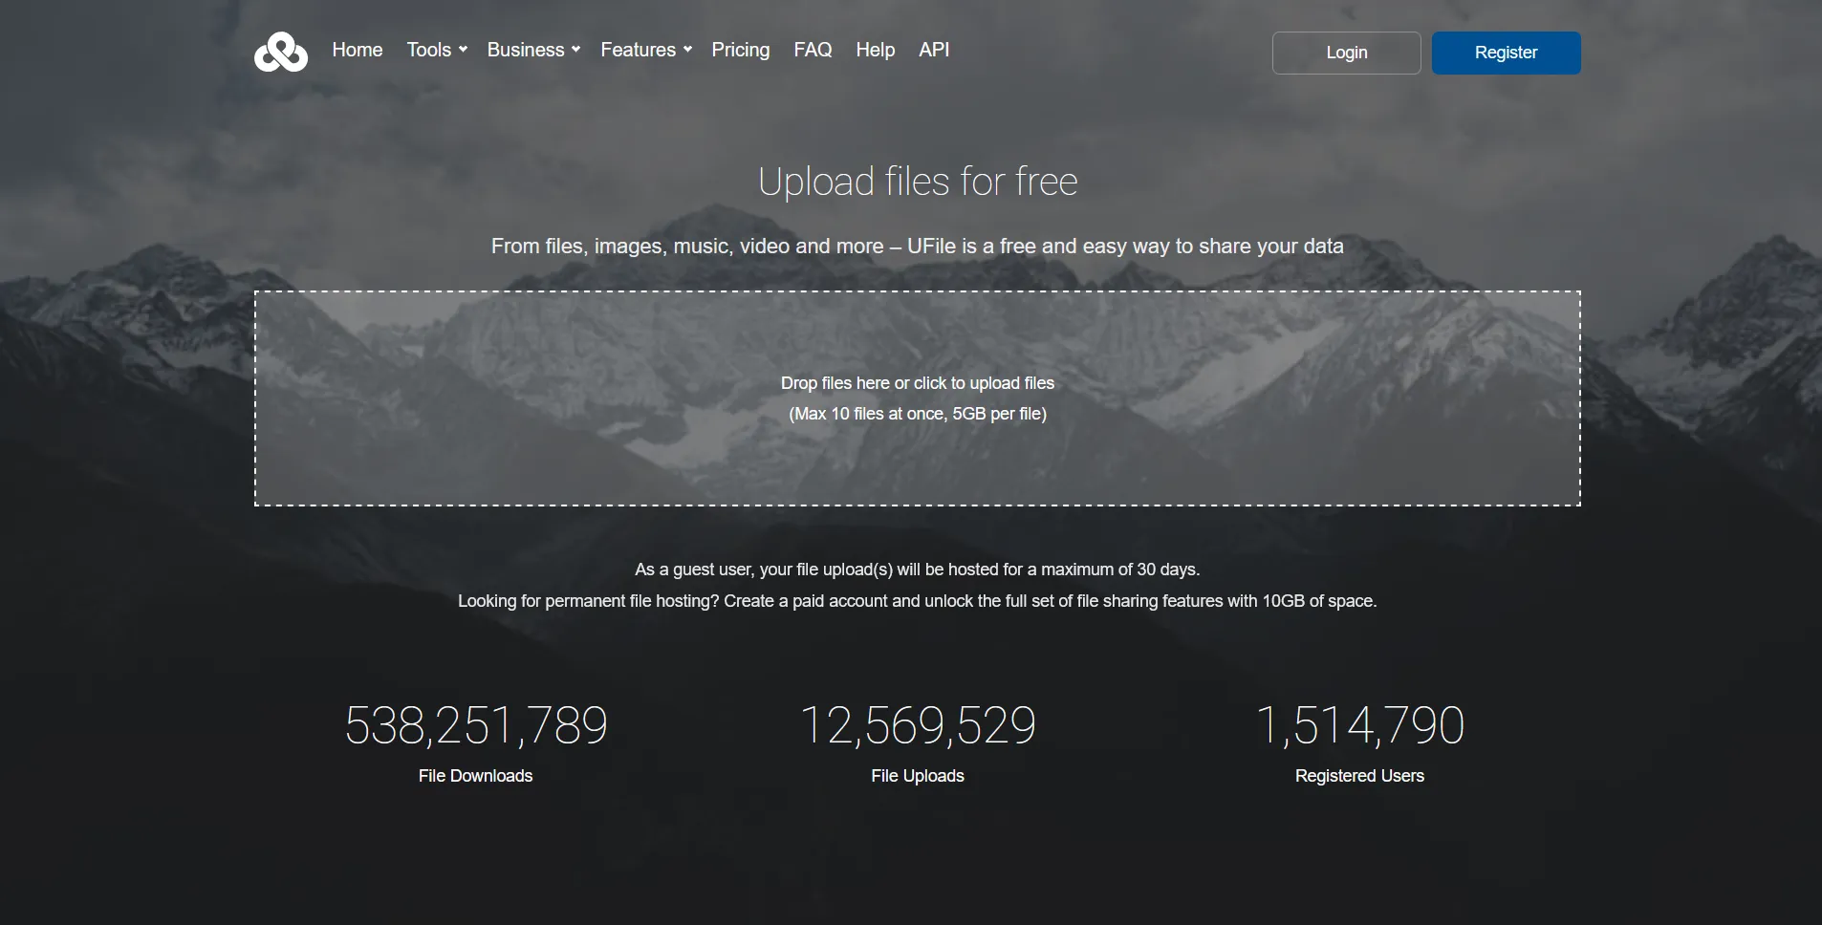
Task: Click the 'Upload files for free' heading
Action: pyautogui.click(x=917, y=181)
